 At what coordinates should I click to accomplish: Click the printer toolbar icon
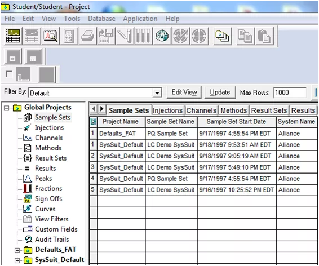[x=87, y=36]
